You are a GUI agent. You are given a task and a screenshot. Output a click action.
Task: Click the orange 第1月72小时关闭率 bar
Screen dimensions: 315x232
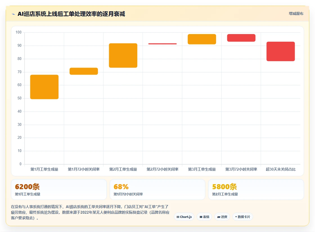tap(84, 71)
